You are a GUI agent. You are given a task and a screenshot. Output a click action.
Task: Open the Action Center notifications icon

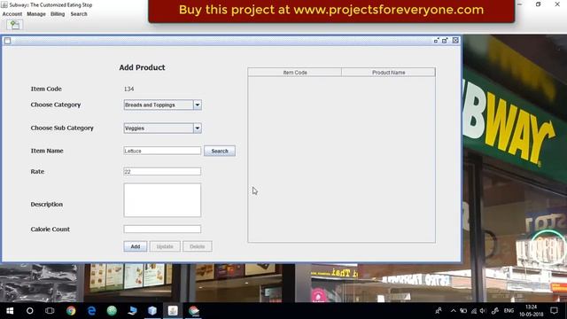point(554,311)
